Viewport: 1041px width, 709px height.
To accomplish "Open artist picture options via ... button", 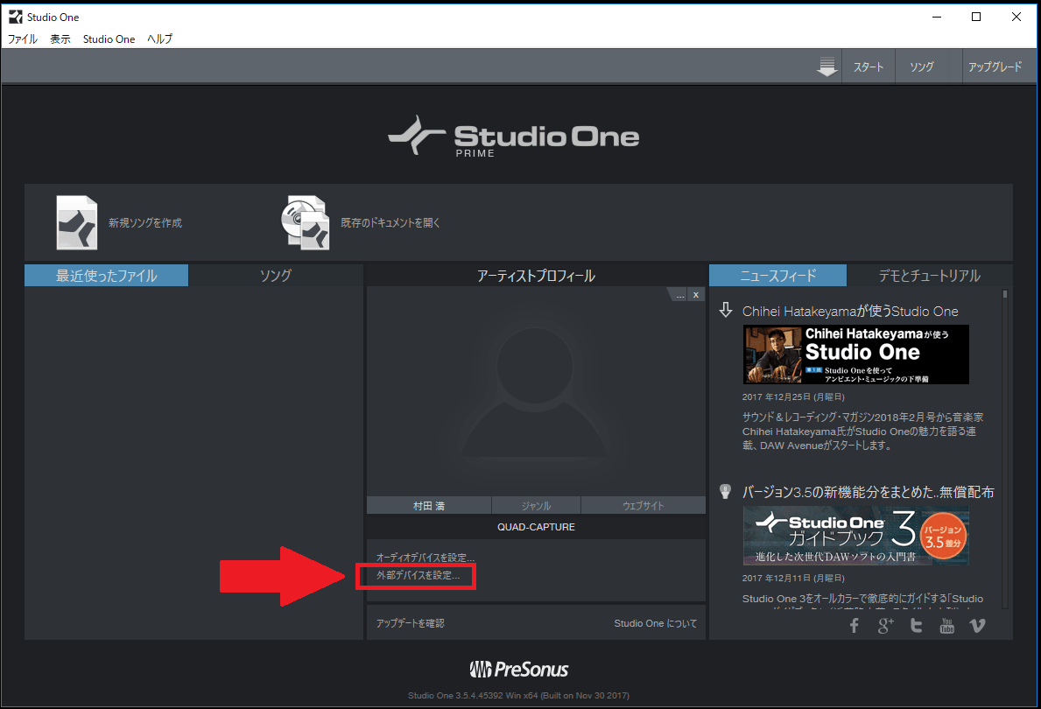I will coord(679,295).
